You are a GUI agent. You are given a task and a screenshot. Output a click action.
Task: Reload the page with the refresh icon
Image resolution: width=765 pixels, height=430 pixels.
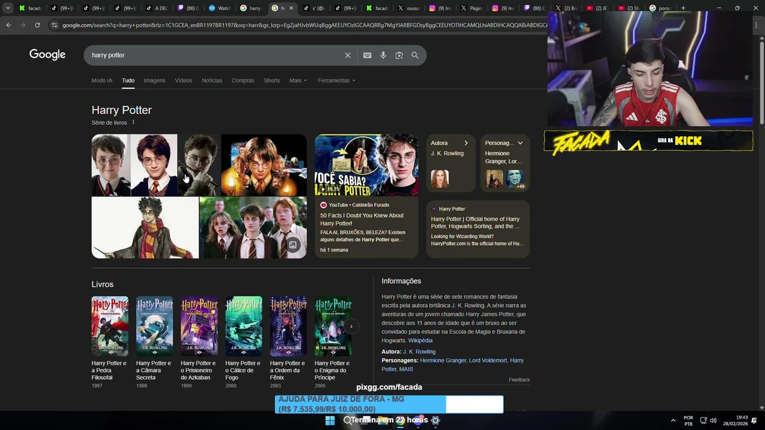click(37, 25)
